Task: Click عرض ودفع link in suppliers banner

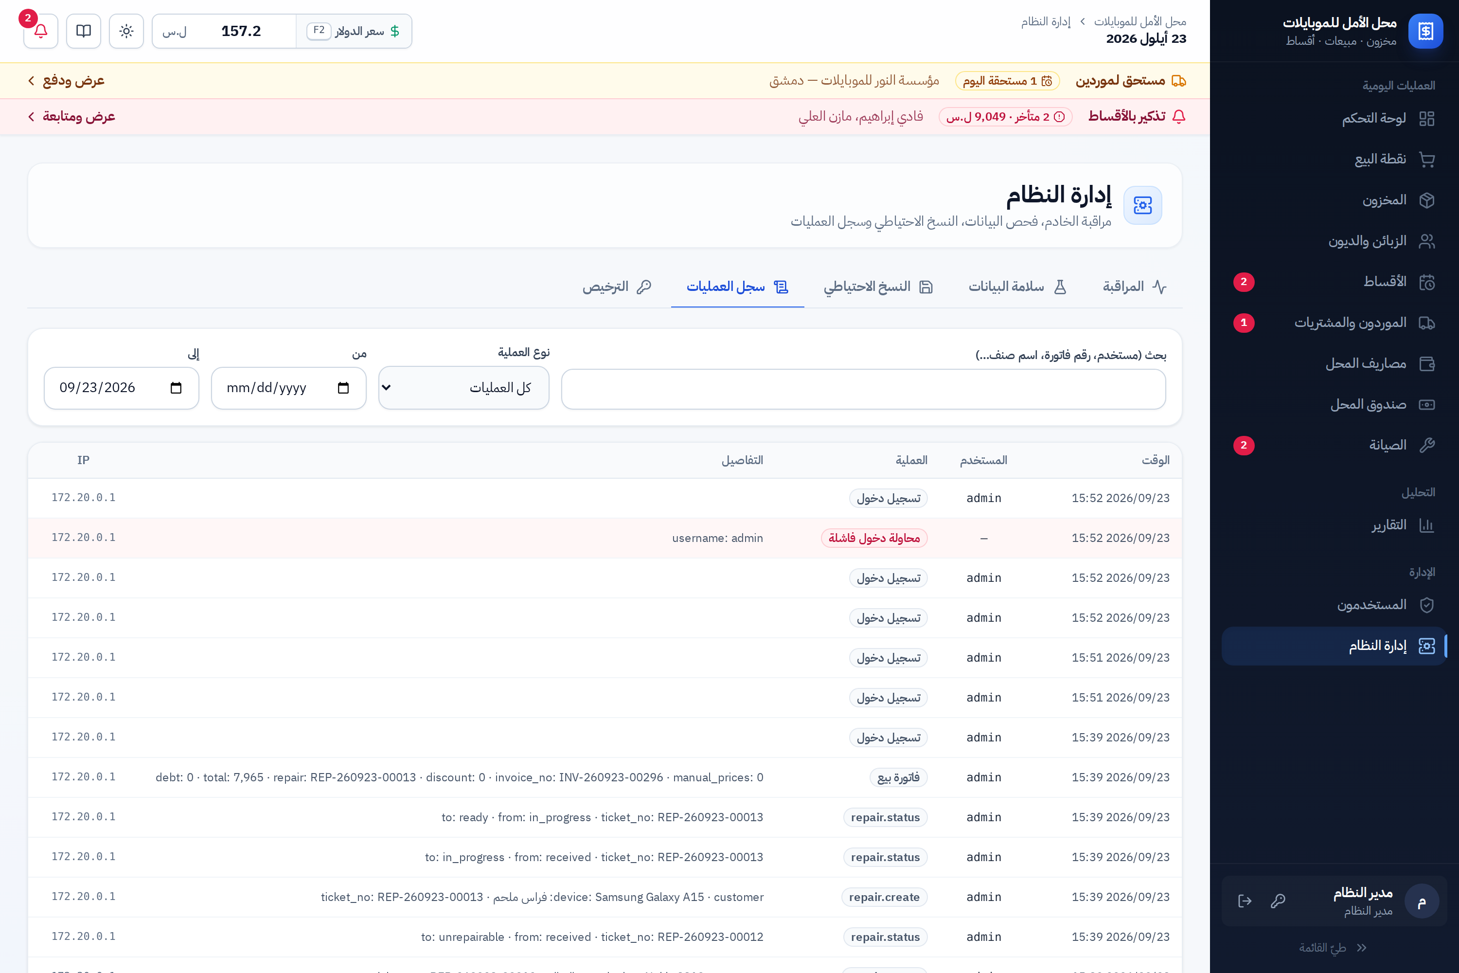Action: [66, 81]
